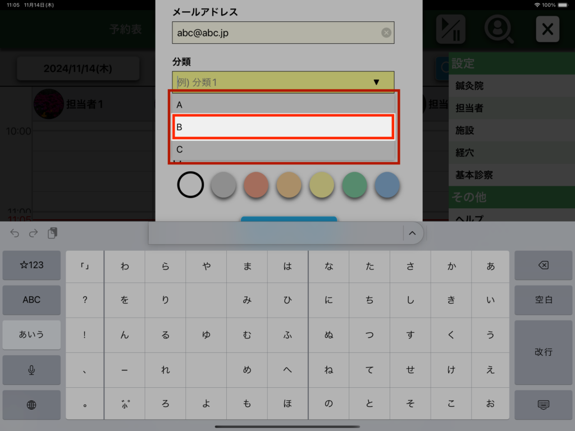Expand the keyboard candidate chevron
This screenshot has height=431, width=575.
[x=412, y=233]
